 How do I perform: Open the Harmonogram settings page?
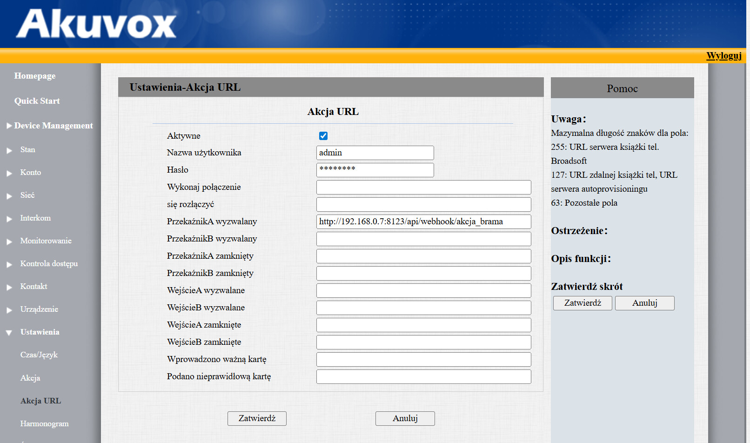click(44, 423)
